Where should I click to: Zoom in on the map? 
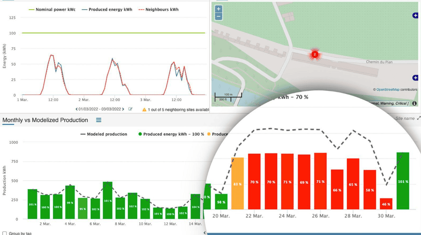219,9
